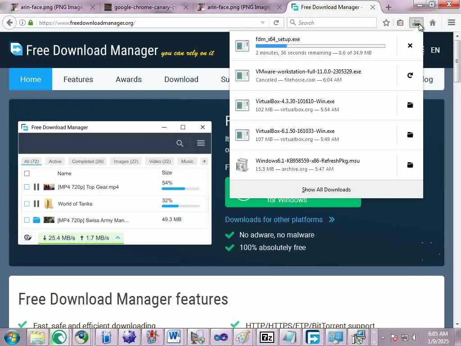
Task: Show bookmarks list icon in toolbar
Action: (x=400, y=23)
